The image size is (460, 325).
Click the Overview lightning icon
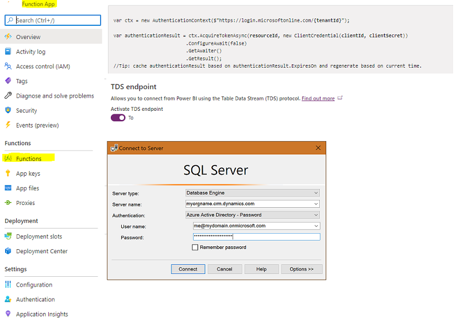8,37
